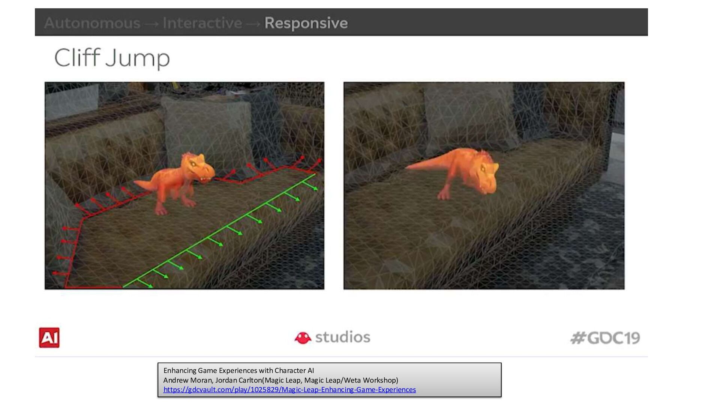
Task: Click the Enhancing Game Experiences caption title
Action: (x=238, y=370)
